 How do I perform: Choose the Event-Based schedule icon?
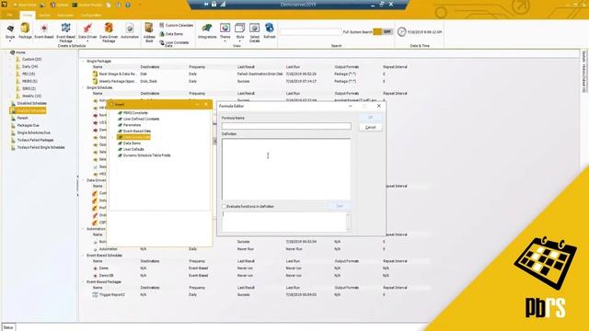point(44,30)
